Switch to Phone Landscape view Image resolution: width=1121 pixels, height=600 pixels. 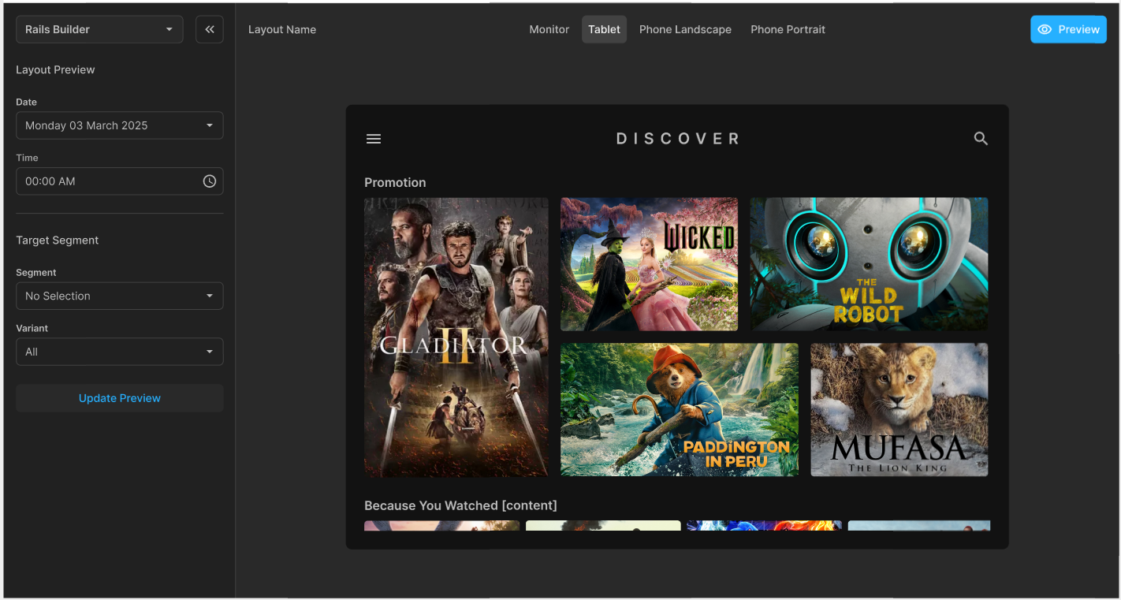tap(685, 29)
